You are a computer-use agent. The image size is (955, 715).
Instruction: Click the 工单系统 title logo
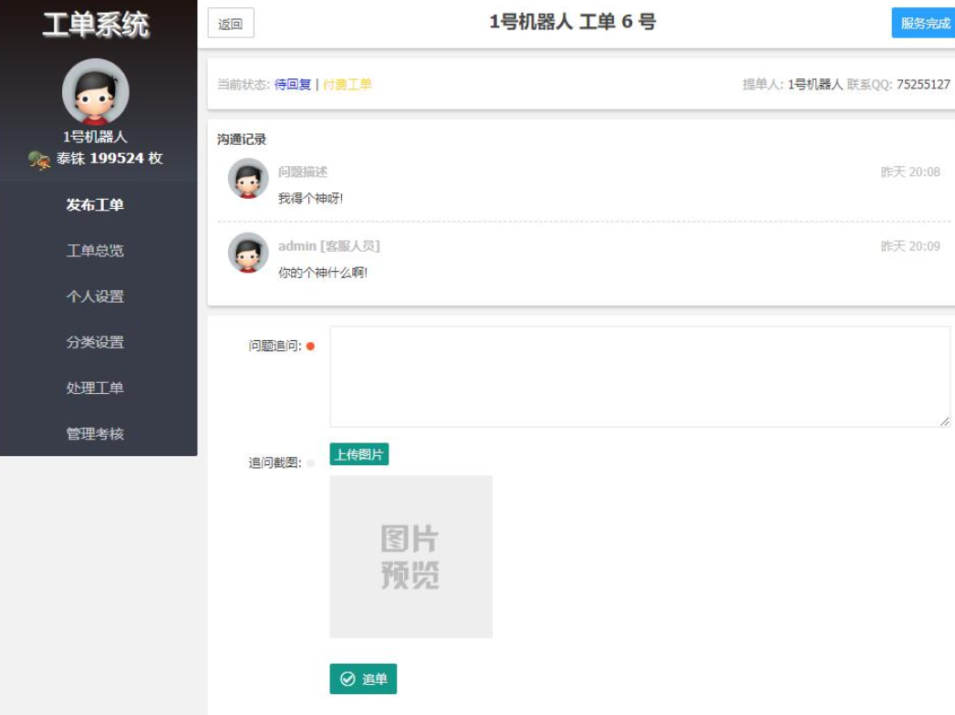96,25
